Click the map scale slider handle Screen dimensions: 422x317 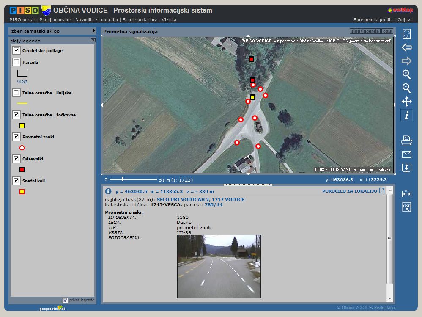(122, 180)
